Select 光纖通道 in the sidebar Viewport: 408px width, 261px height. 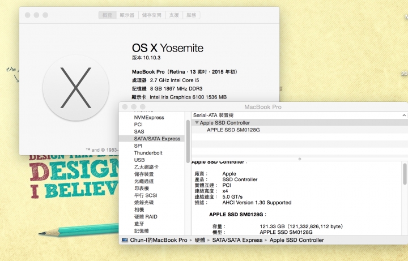point(144,181)
